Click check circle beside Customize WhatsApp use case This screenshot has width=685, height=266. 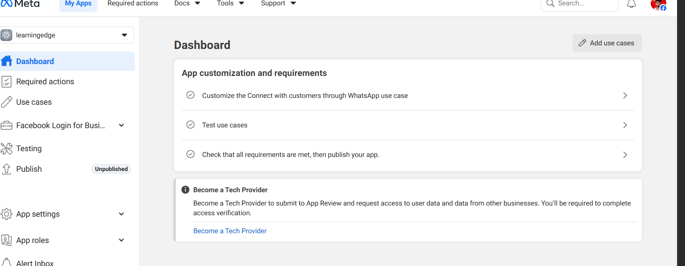click(x=190, y=95)
